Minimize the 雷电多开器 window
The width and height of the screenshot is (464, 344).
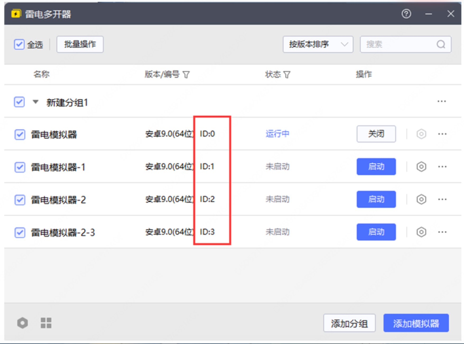pos(429,14)
